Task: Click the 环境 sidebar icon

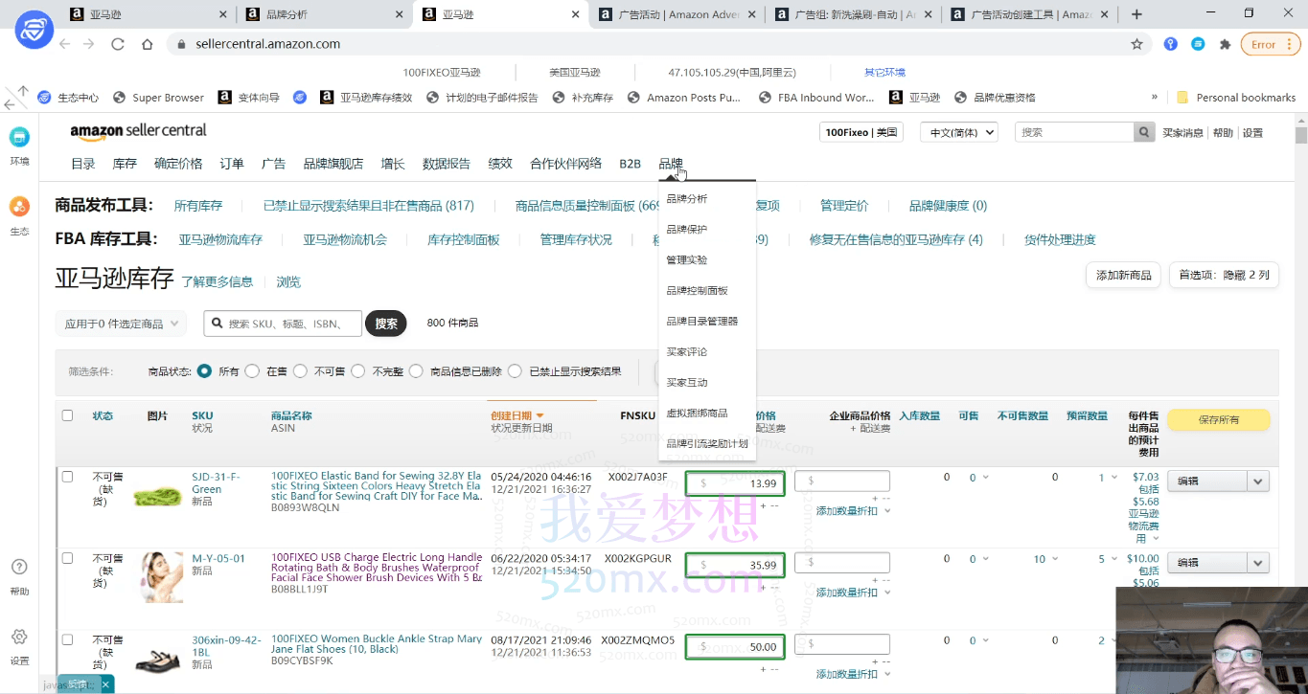Action: point(19,137)
